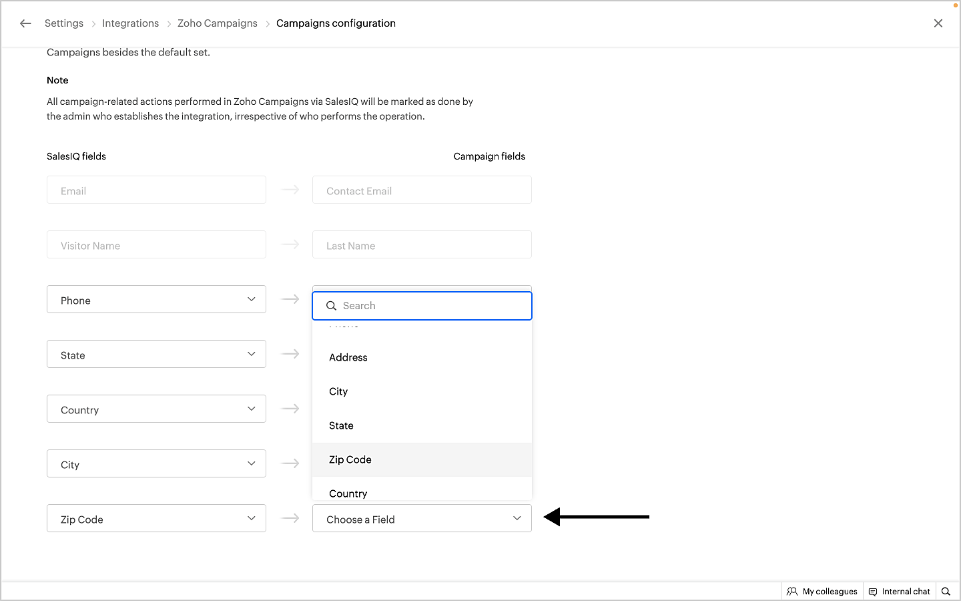Viewport: 961px width, 601px height.
Task: Click the search icon inside dropdown
Action: [331, 306]
